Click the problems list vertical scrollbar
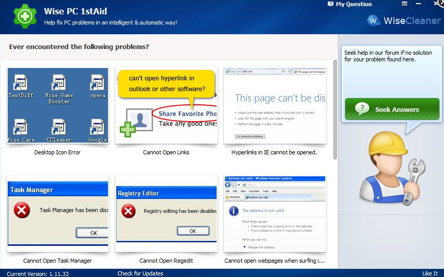Viewport: 444px width, 277px height. [x=335, y=110]
